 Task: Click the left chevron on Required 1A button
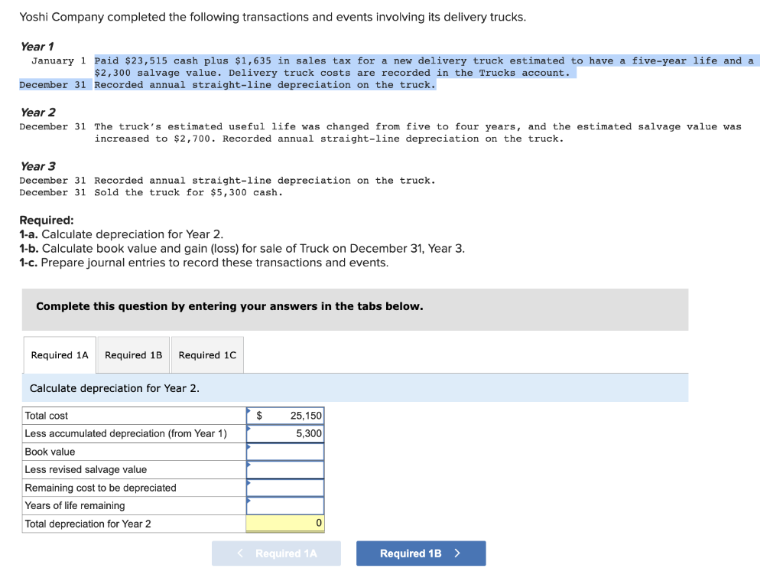click(x=240, y=553)
